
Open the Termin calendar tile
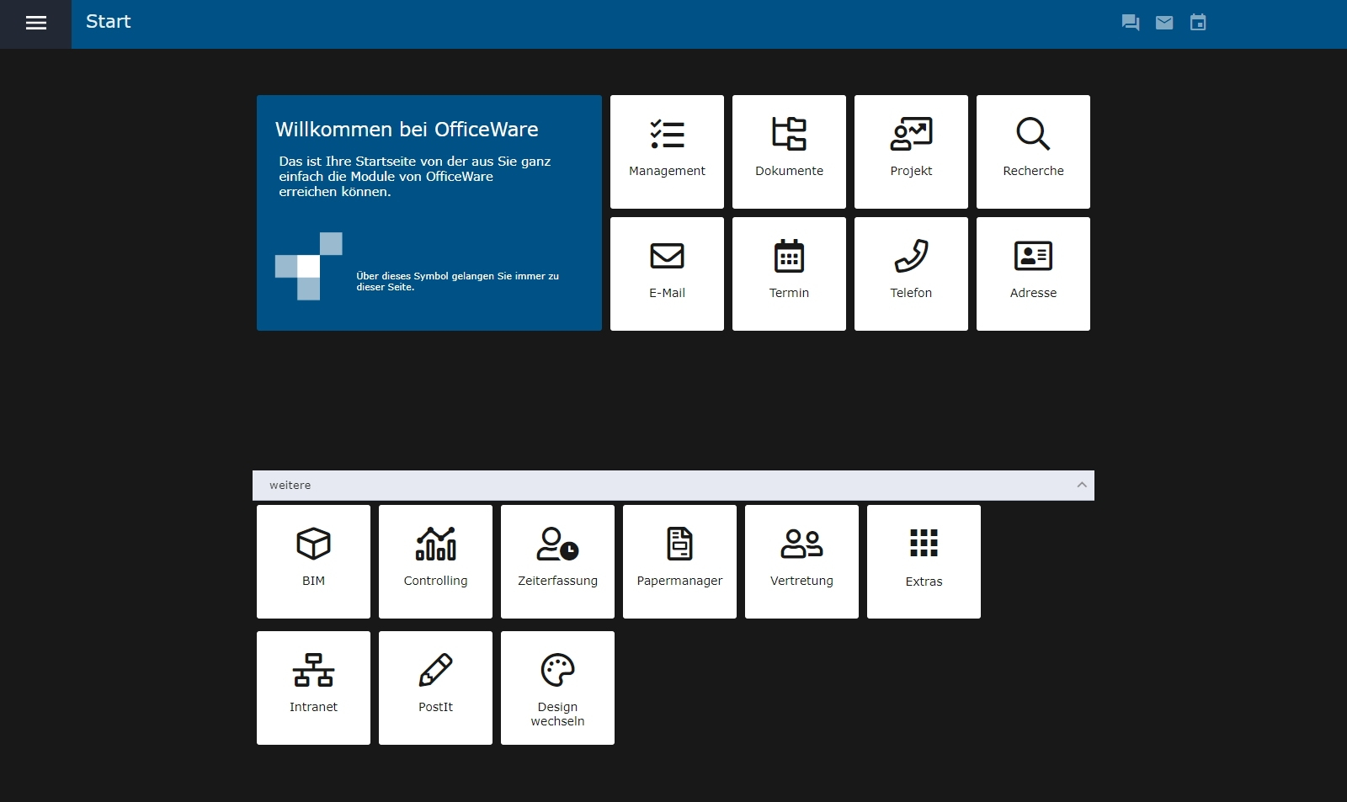pos(789,274)
